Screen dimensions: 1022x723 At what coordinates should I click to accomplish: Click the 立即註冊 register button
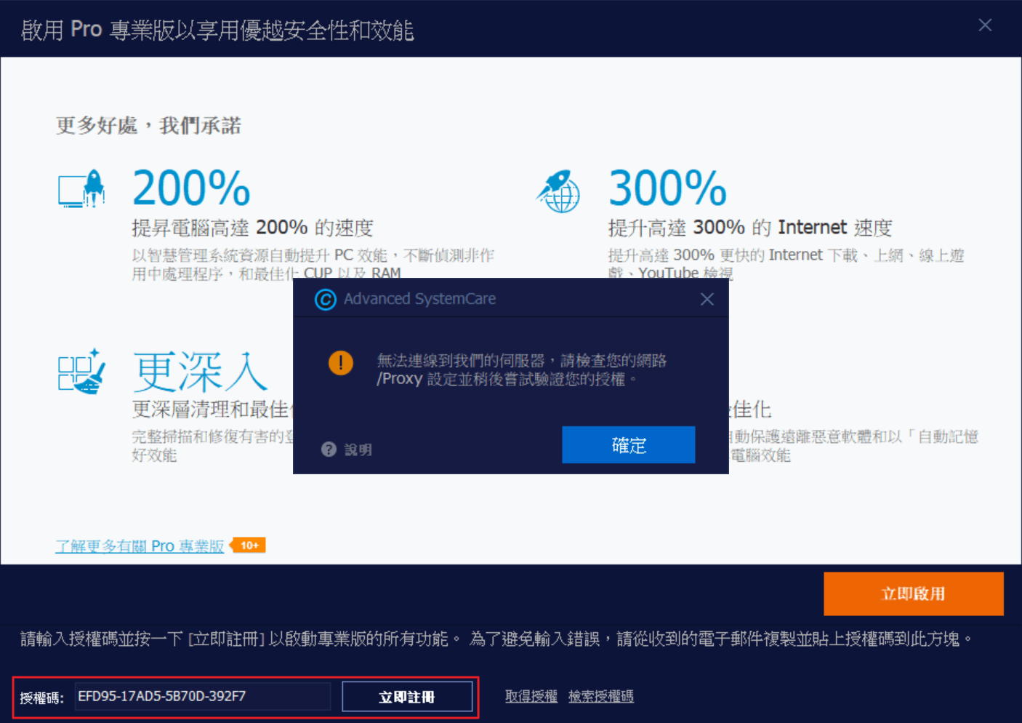[407, 697]
